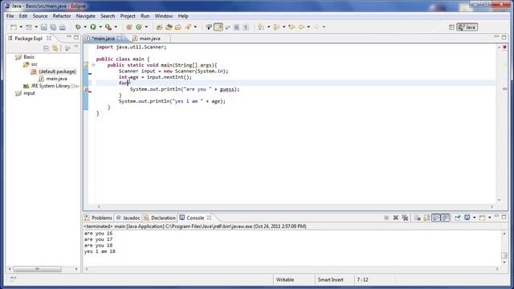Switch to the Problems tab
This screenshot has height=289, width=514.
click(x=98, y=218)
